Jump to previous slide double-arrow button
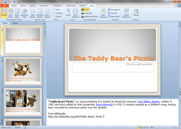Screen dimensions: 181x129 [180, 92]
